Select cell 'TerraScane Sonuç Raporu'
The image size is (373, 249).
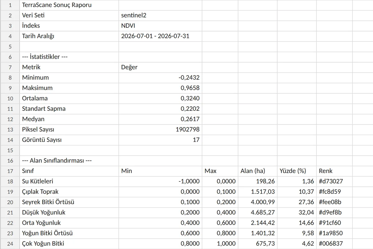click(x=69, y=5)
